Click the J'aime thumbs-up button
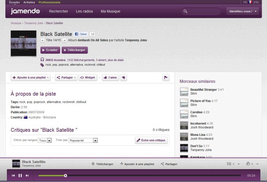 [x=111, y=77]
